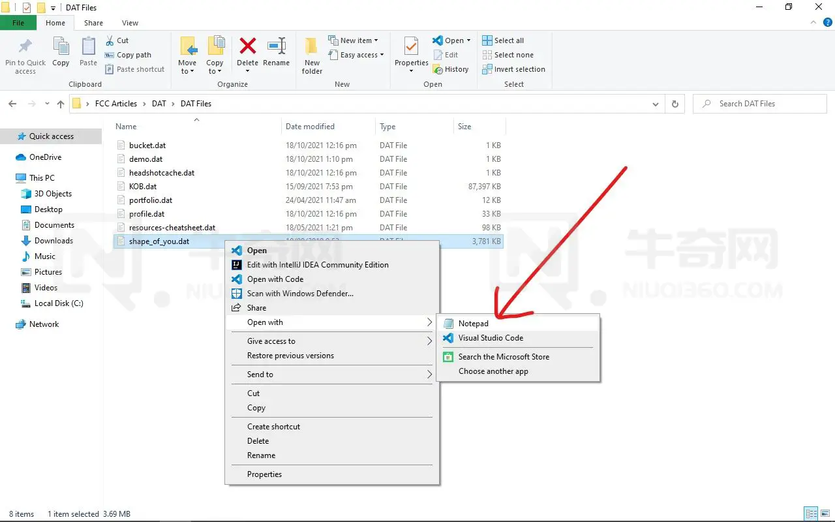Click the Rename ribbon icon

click(x=277, y=46)
